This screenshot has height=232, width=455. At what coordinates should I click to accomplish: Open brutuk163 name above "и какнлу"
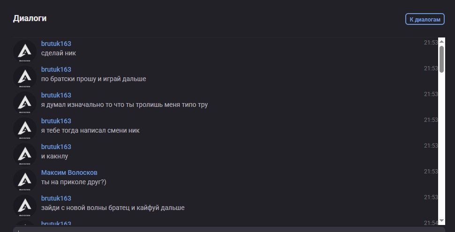point(56,147)
